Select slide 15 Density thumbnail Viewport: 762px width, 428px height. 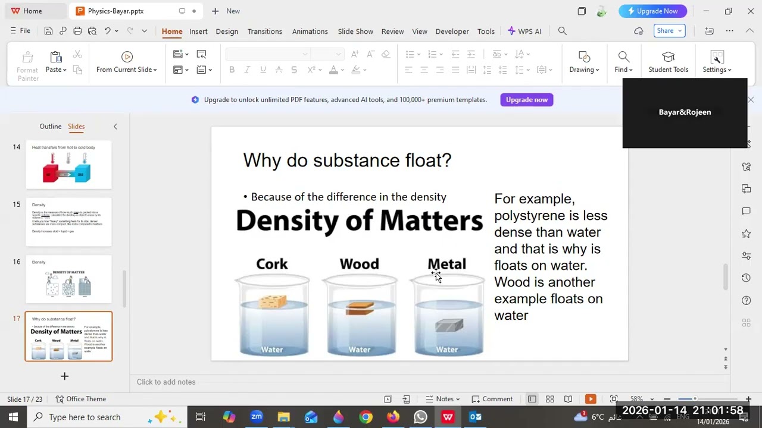pos(68,222)
